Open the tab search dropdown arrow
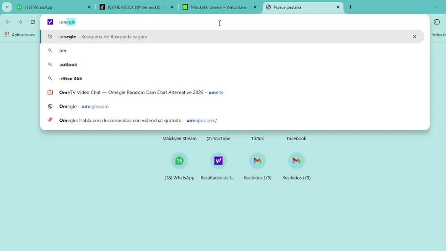The height and width of the screenshot is (251, 446). click(x=7, y=7)
